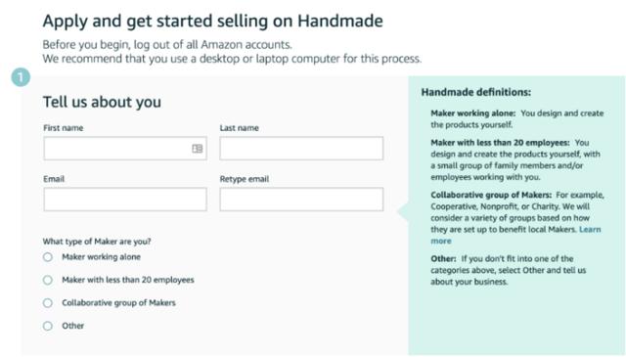626x357 pixels.
Task: Click the Other option label text
Action: click(x=72, y=326)
